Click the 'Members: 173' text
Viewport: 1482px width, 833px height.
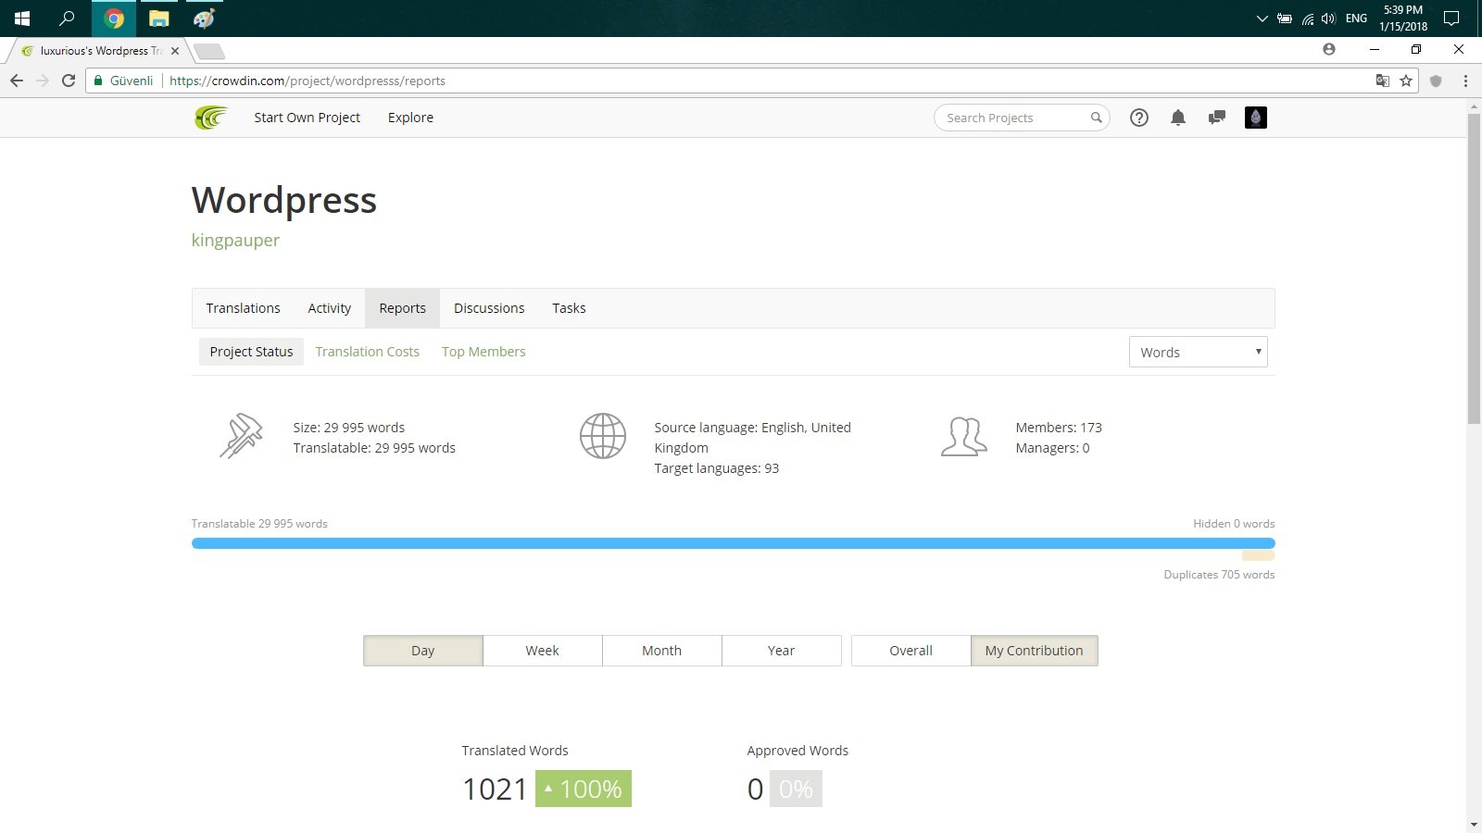pyautogui.click(x=1059, y=428)
